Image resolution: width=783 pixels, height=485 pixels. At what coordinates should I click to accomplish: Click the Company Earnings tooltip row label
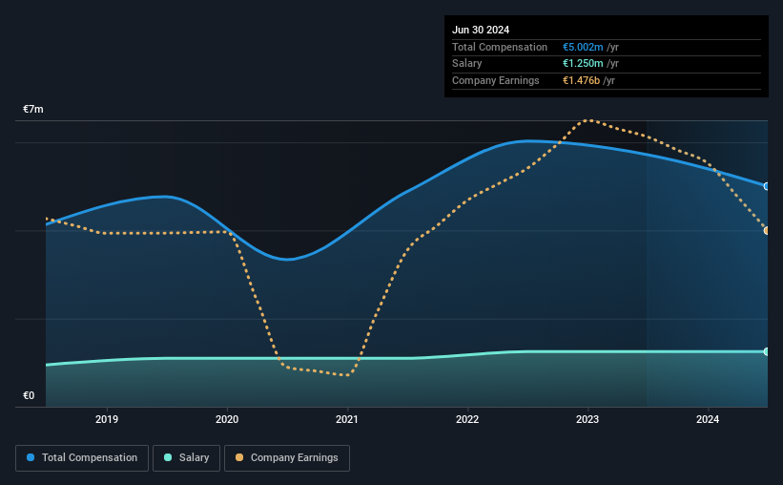pos(495,80)
